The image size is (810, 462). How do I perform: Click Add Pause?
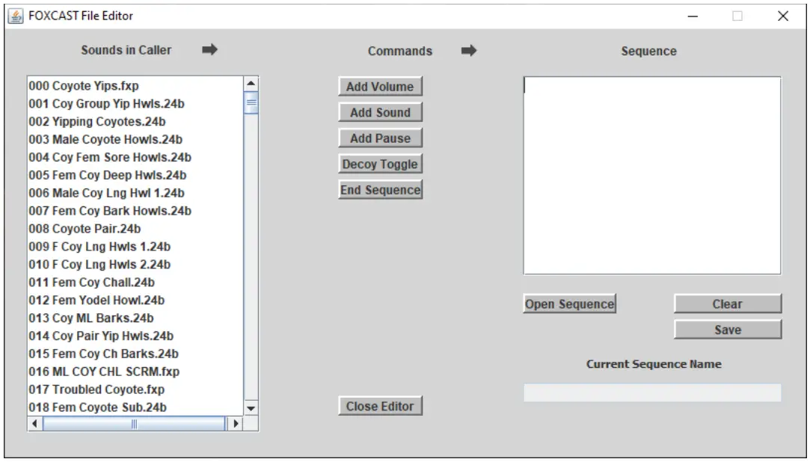[381, 138]
